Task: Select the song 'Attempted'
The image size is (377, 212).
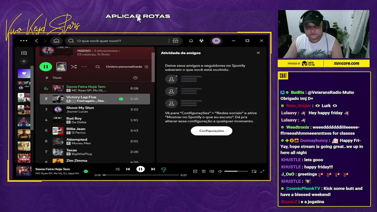Action: click(95, 141)
